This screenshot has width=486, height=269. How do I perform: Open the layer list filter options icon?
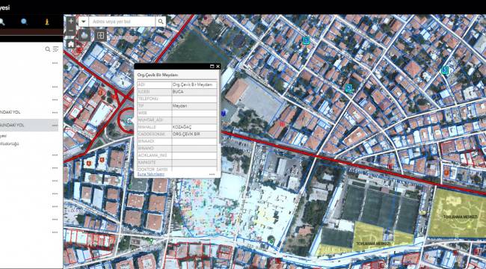pos(56,49)
